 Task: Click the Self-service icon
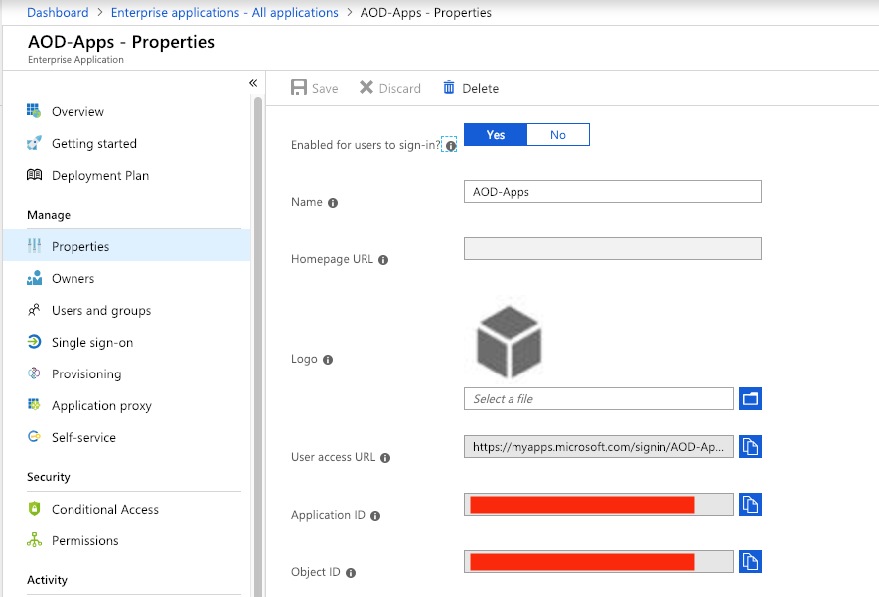click(x=34, y=437)
